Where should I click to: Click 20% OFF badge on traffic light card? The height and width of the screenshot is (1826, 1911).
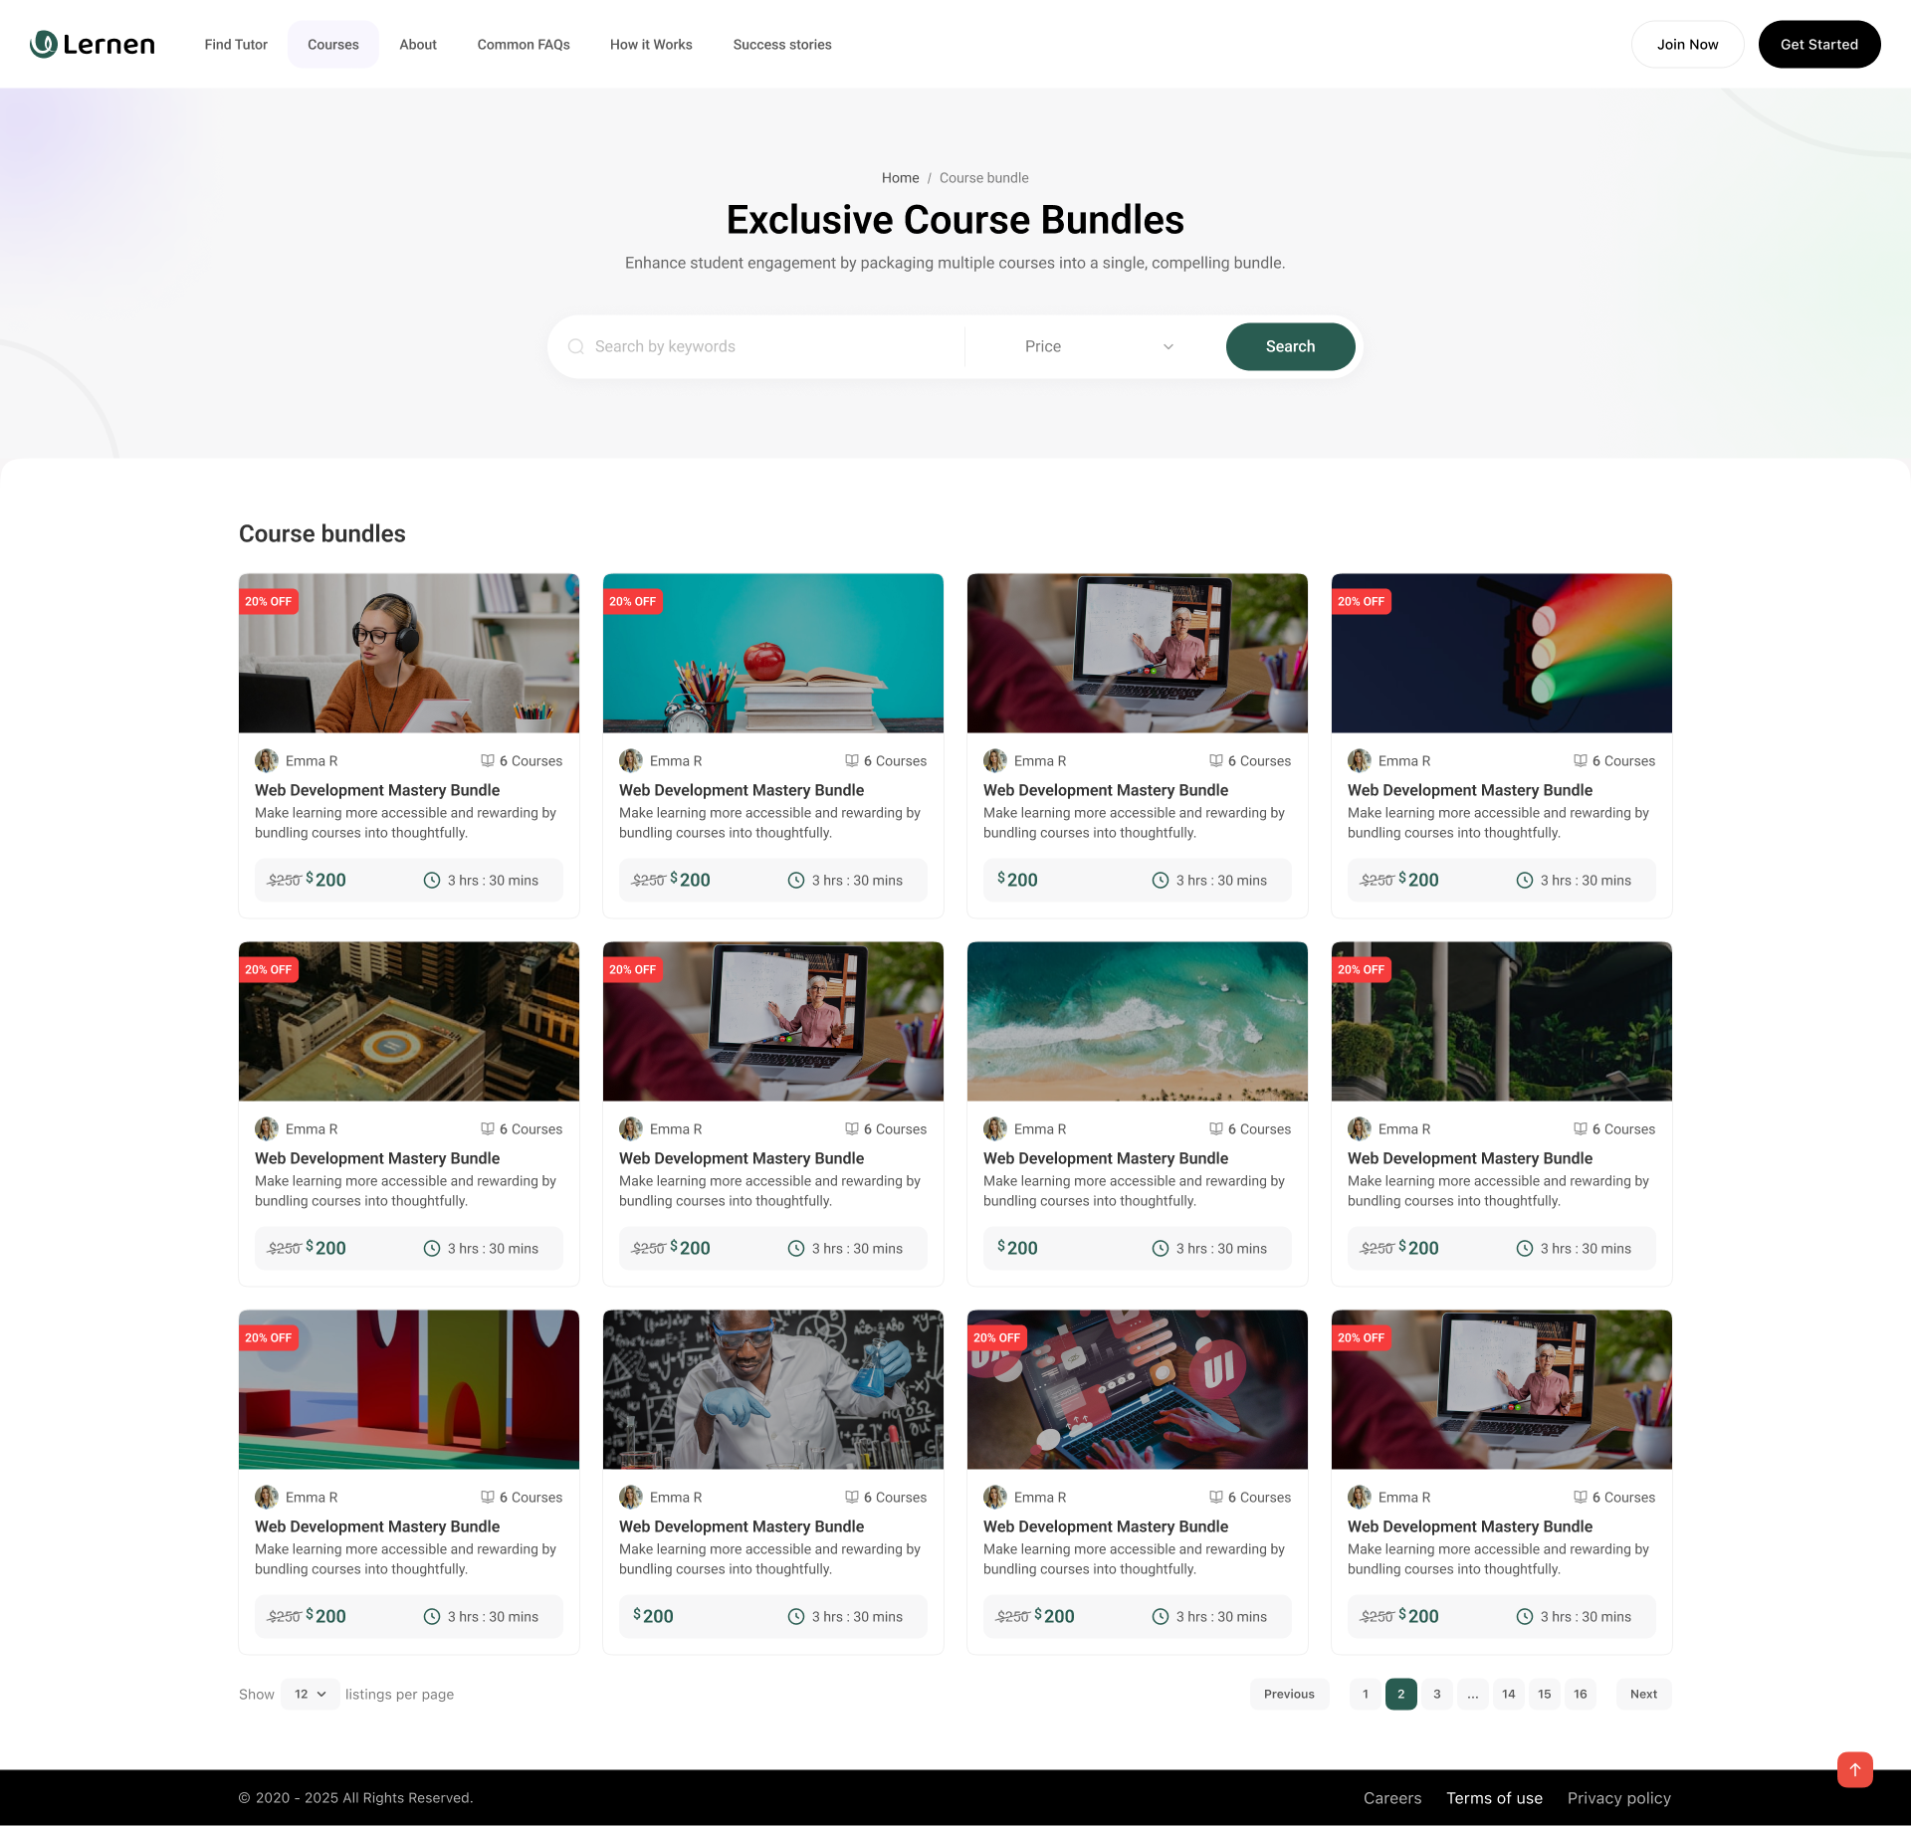1361,602
